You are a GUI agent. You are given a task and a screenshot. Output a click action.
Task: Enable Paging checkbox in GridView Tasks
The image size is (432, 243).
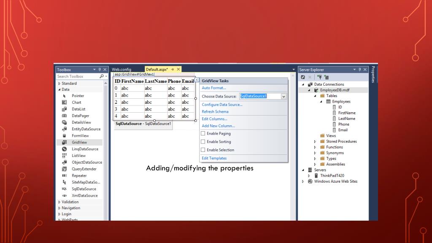point(203,133)
